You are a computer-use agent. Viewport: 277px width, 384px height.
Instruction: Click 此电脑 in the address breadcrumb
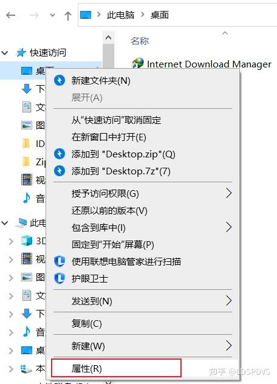tap(120, 15)
